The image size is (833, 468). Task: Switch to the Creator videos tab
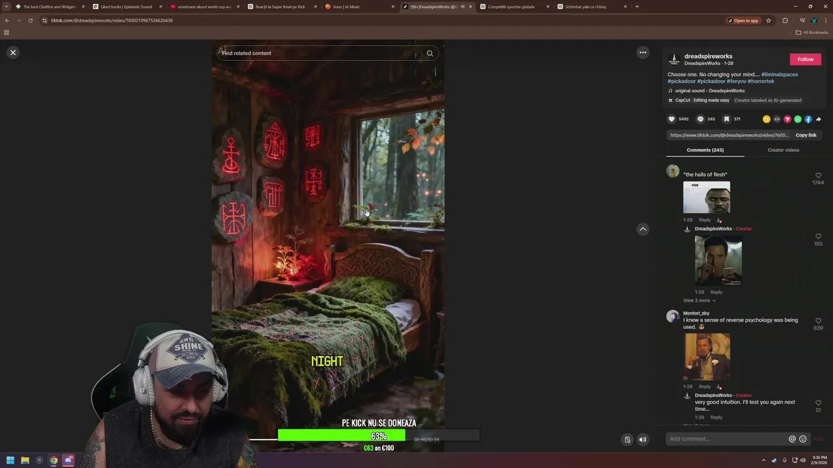click(784, 150)
